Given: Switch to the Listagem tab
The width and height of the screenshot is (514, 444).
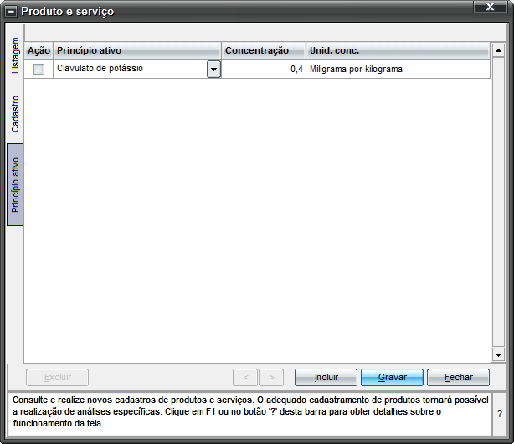Looking at the screenshot, I should (15, 55).
